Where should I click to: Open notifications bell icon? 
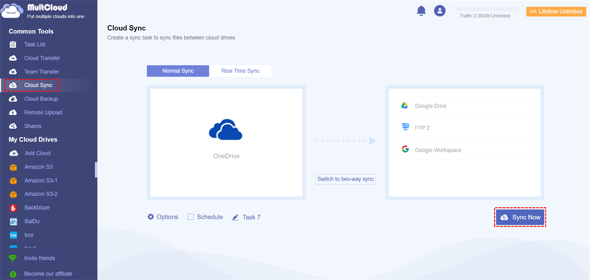click(421, 11)
